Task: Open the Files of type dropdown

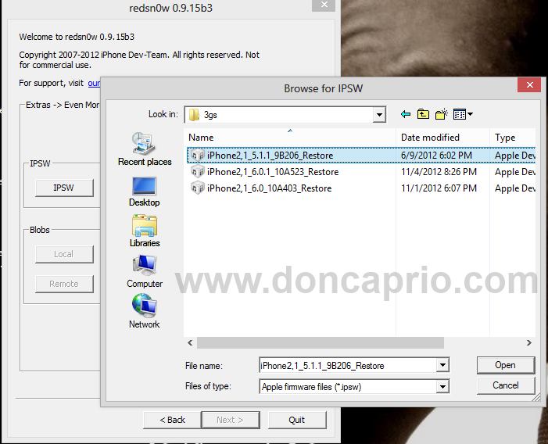Action: [442, 386]
